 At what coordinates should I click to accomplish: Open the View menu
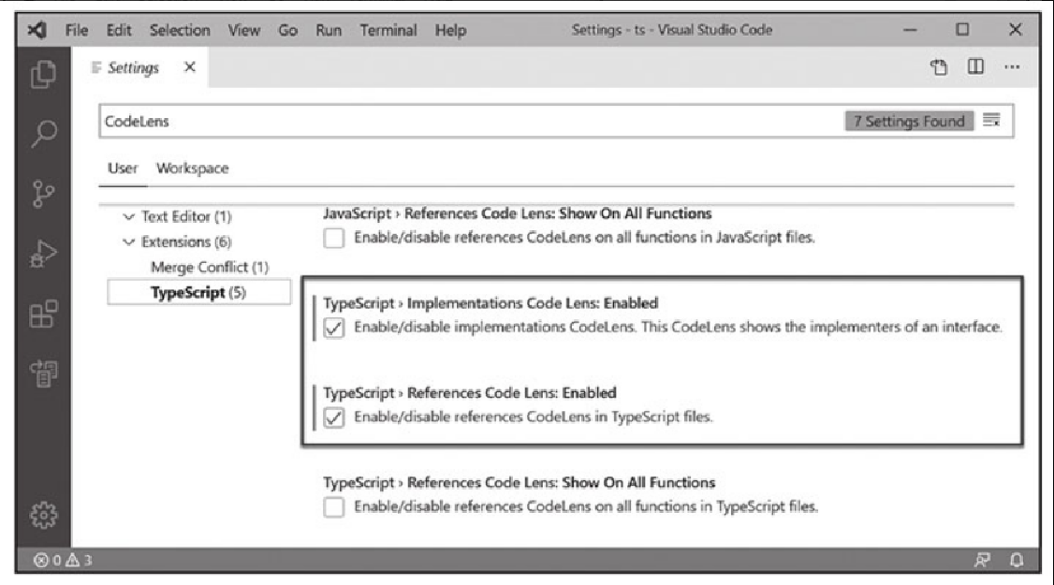pos(244,30)
